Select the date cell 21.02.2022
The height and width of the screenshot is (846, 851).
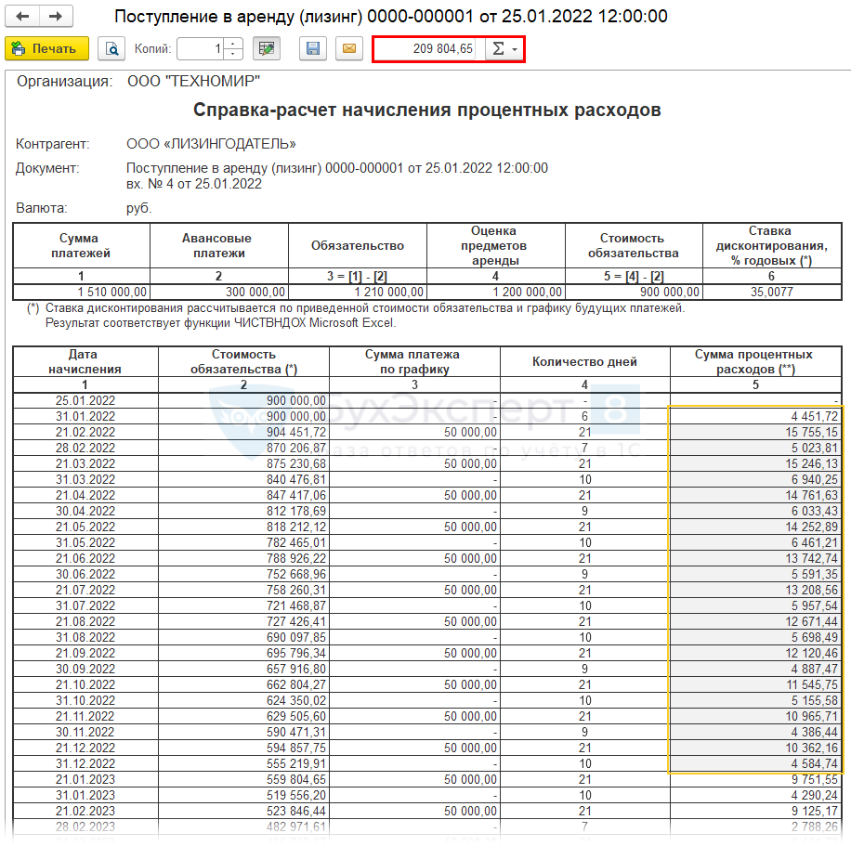(85, 432)
